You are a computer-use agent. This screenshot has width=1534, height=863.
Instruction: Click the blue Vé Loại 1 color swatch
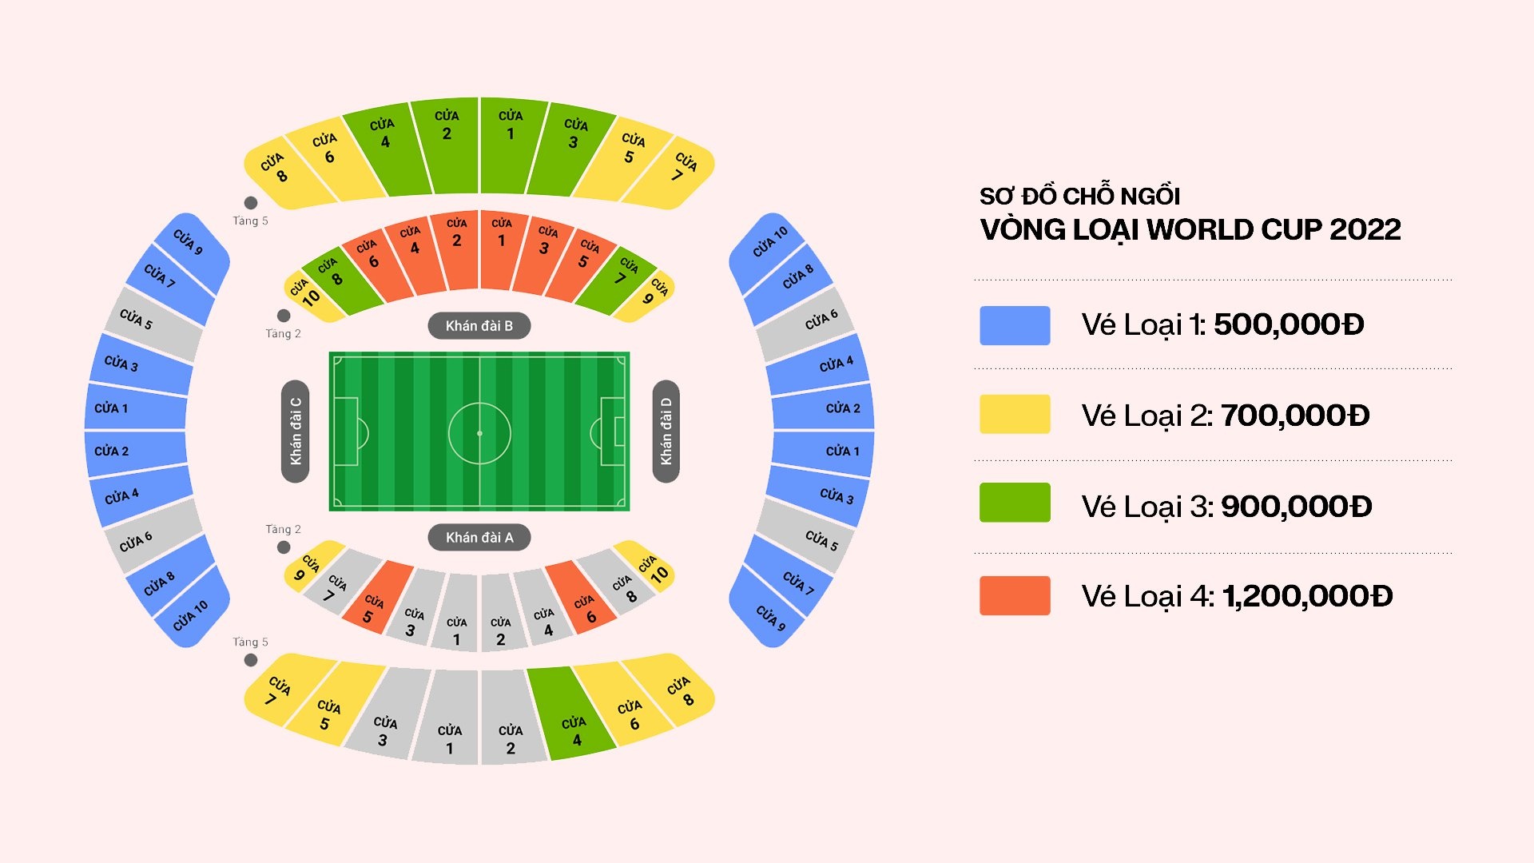(1015, 325)
